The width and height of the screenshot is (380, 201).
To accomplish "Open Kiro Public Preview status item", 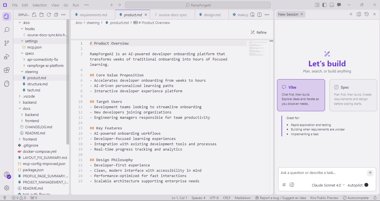I will pyautogui.click(x=324, y=198).
